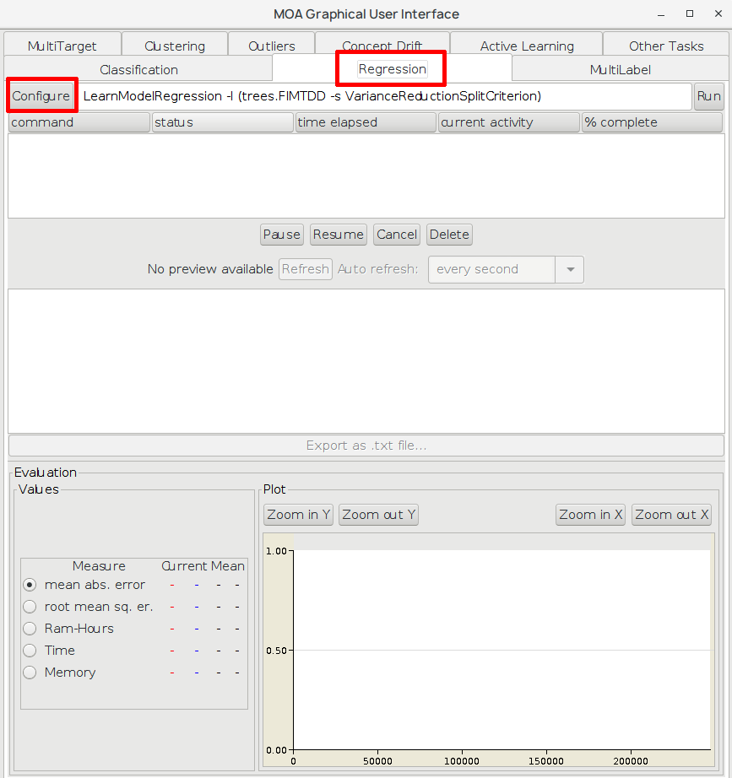The width and height of the screenshot is (732, 778).
Task: Select the mean abs. error radio button
Action: click(x=30, y=585)
